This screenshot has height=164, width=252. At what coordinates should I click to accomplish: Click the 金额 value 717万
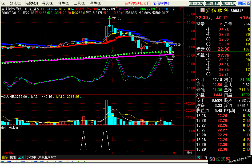[245, 90]
